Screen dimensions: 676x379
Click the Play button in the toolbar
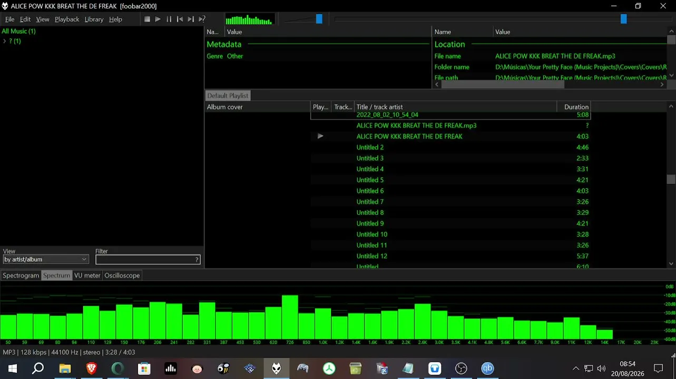click(158, 19)
